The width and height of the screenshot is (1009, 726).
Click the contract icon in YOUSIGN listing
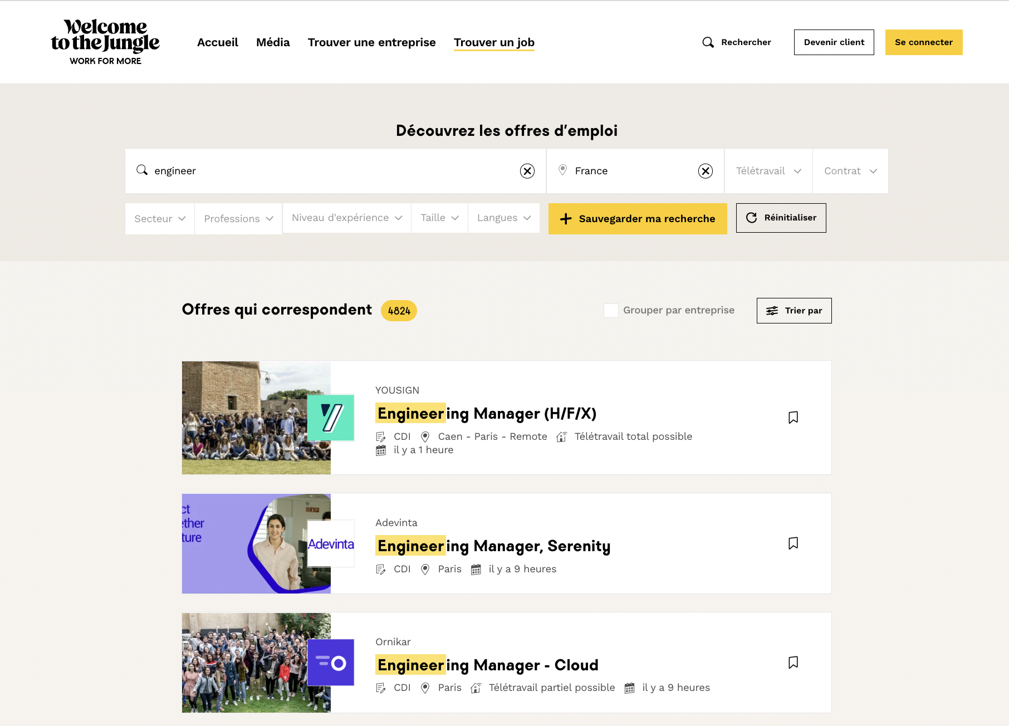[381, 437]
